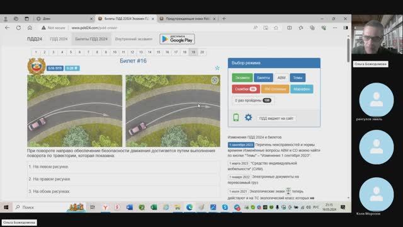Open the orange 100 сложных button

(275, 89)
